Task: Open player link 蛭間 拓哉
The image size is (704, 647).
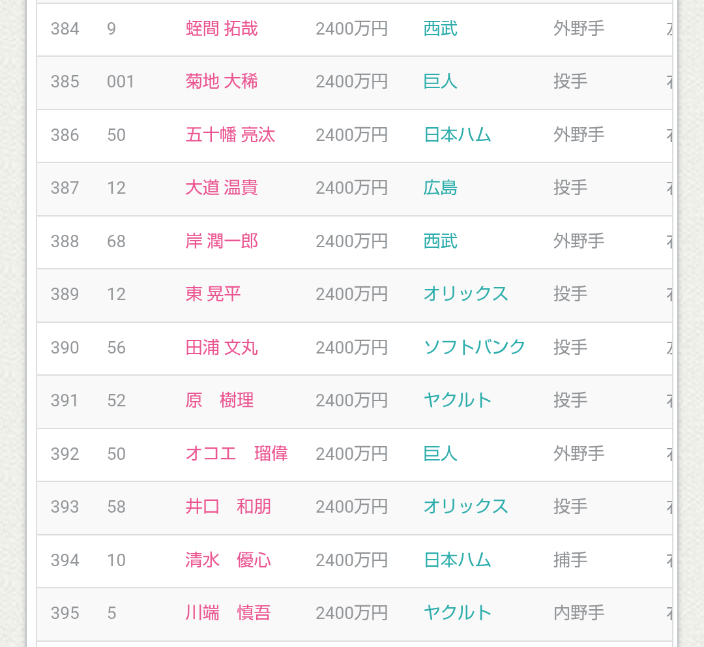Action: 222,29
